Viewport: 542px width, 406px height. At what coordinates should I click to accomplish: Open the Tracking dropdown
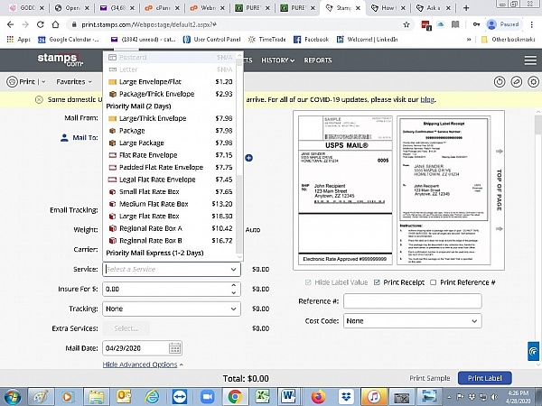171,309
